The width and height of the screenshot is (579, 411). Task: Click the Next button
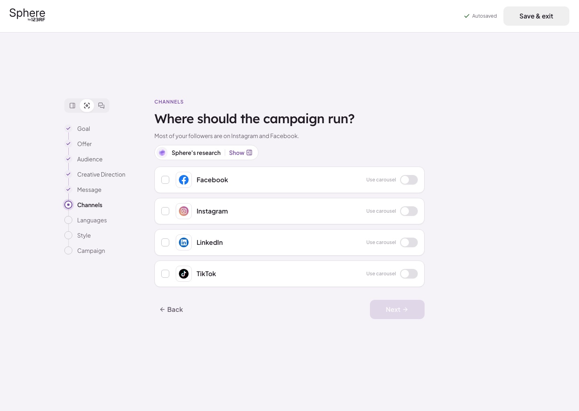(x=397, y=309)
